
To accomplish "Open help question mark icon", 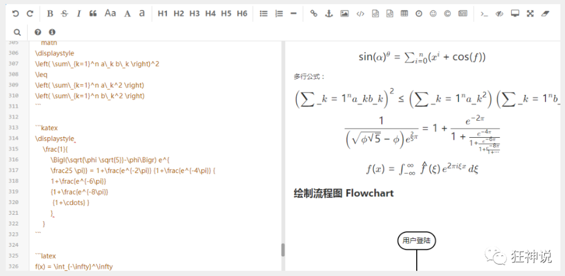I will [x=38, y=32].
